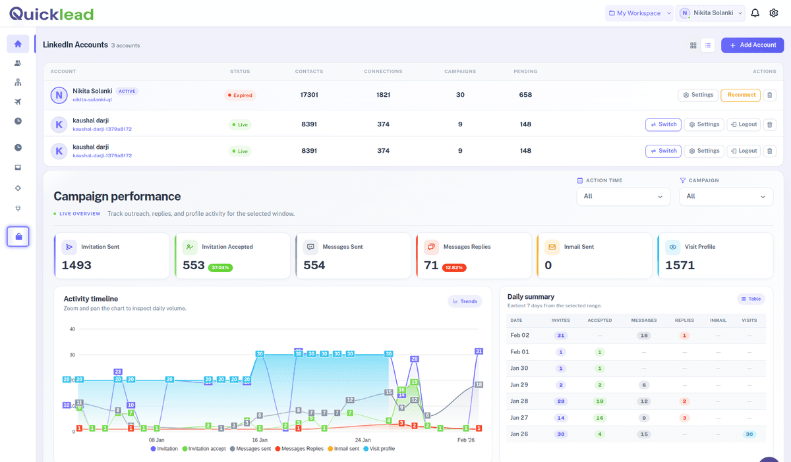The width and height of the screenshot is (791, 462).
Task: Delete Nikita Solanki account with trash icon
Action: click(769, 95)
